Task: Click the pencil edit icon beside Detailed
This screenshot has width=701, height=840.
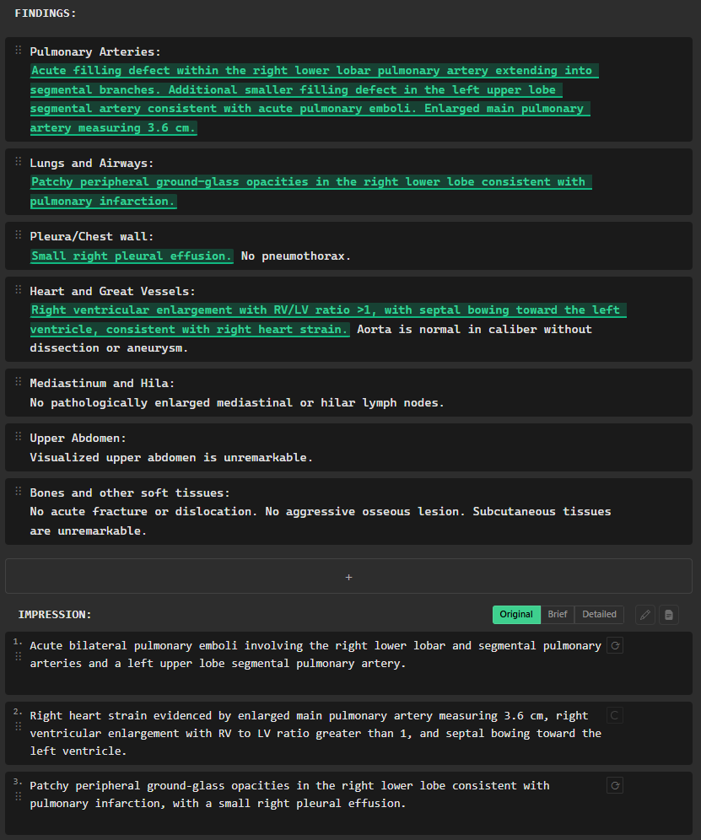Action: pos(645,615)
